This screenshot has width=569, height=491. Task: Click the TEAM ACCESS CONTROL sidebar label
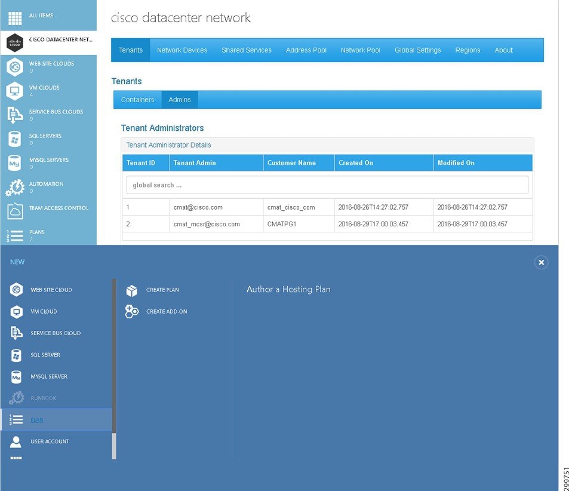point(59,208)
